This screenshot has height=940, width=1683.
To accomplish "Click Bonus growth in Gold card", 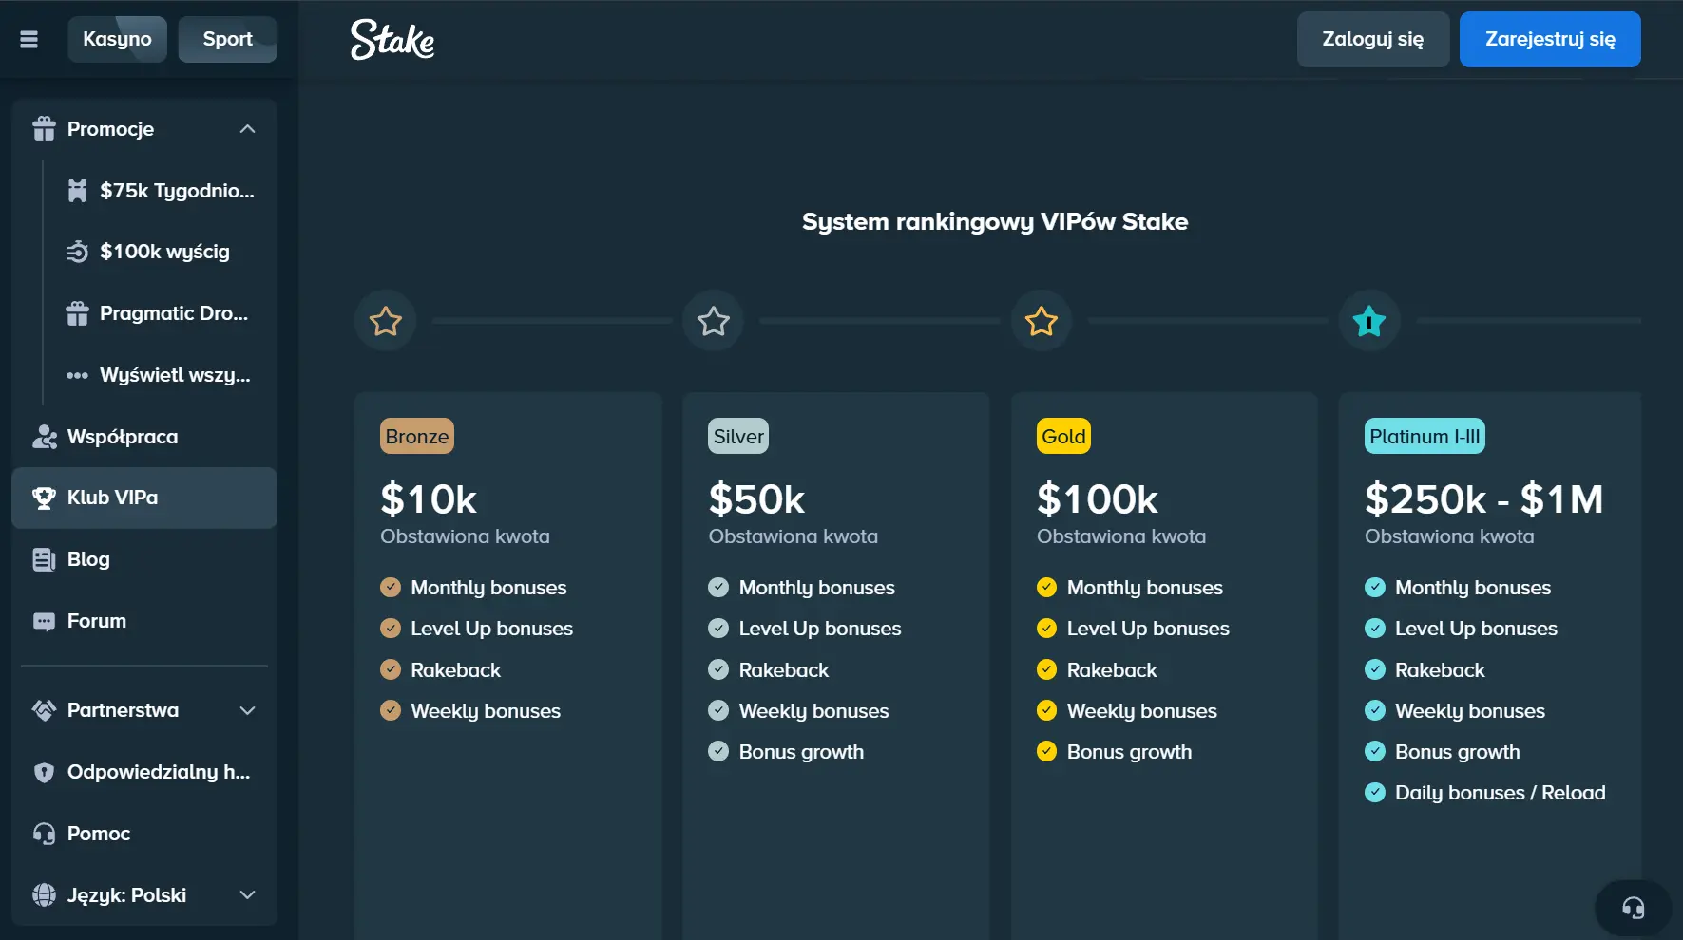I will (1130, 752).
